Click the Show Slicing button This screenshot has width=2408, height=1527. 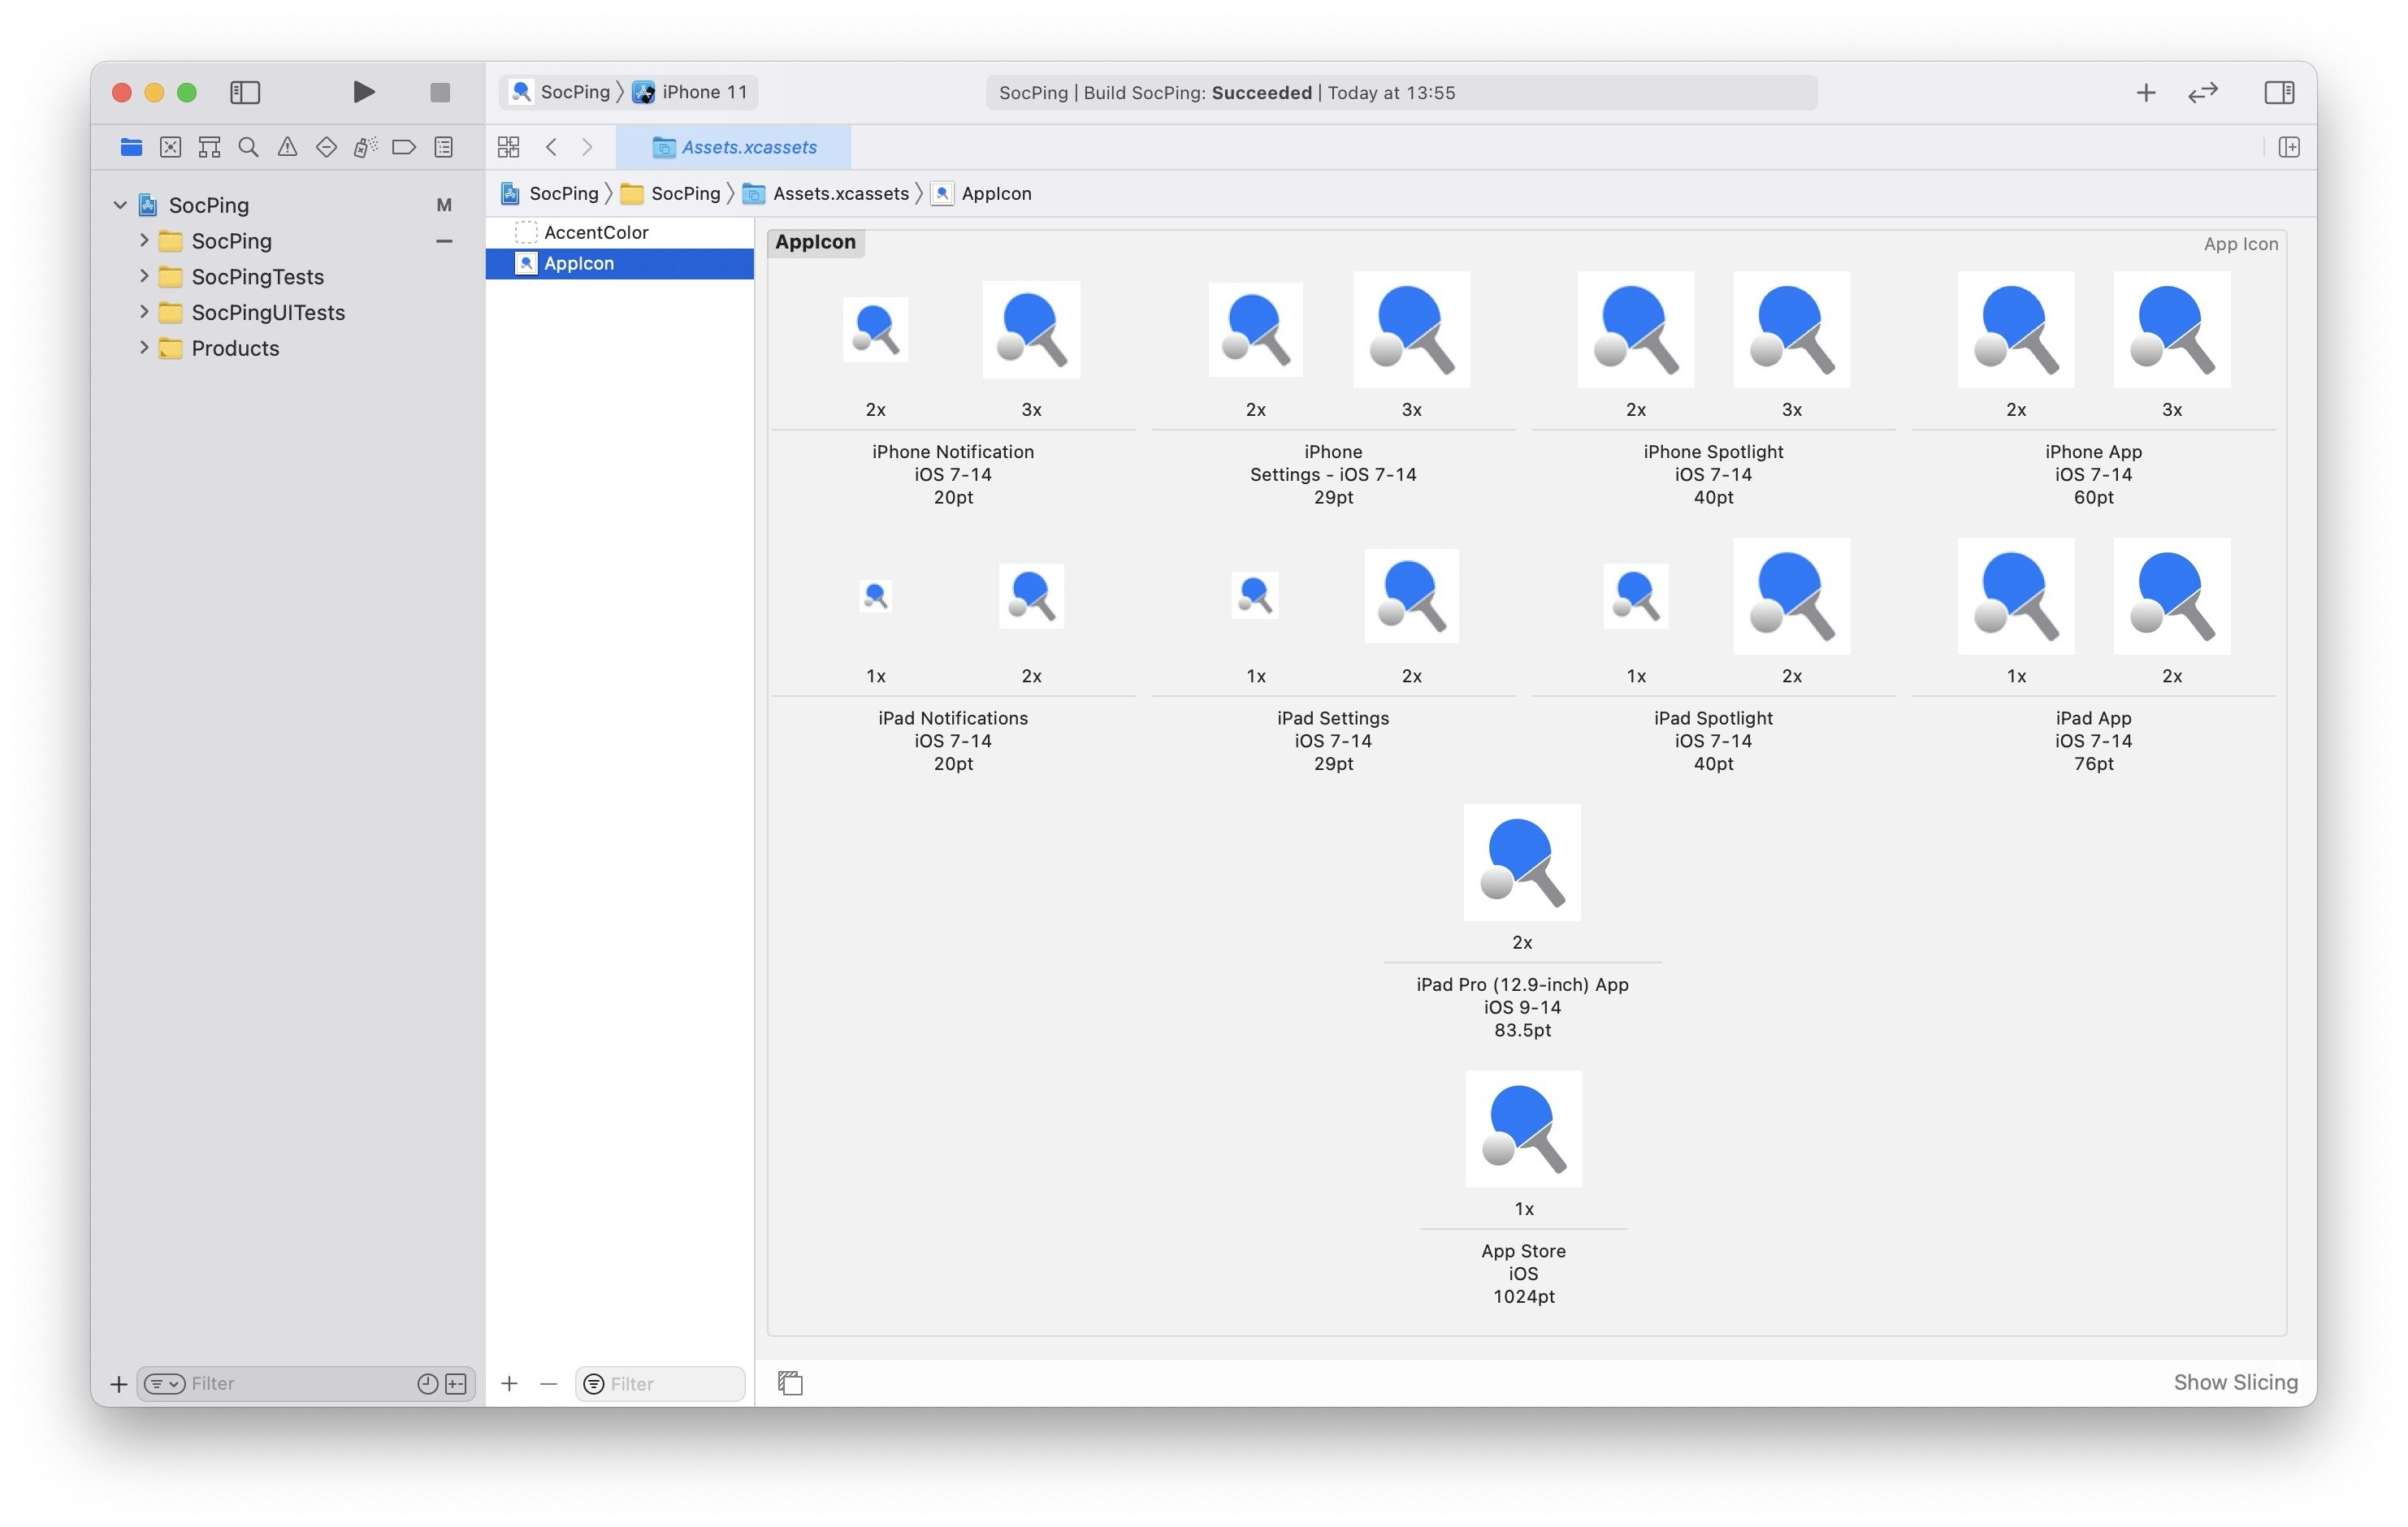pyautogui.click(x=2235, y=1382)
